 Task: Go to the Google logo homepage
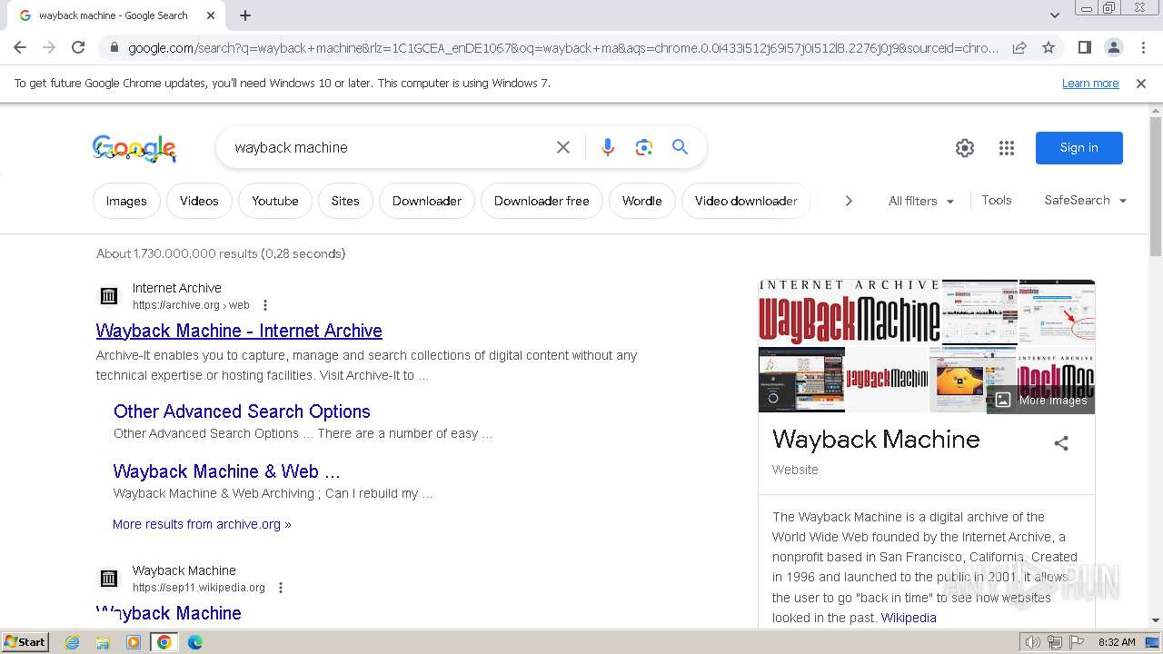tap(134, 148)
